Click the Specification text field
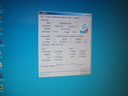This screenshot has width=128, height=96. coord(70,36)
